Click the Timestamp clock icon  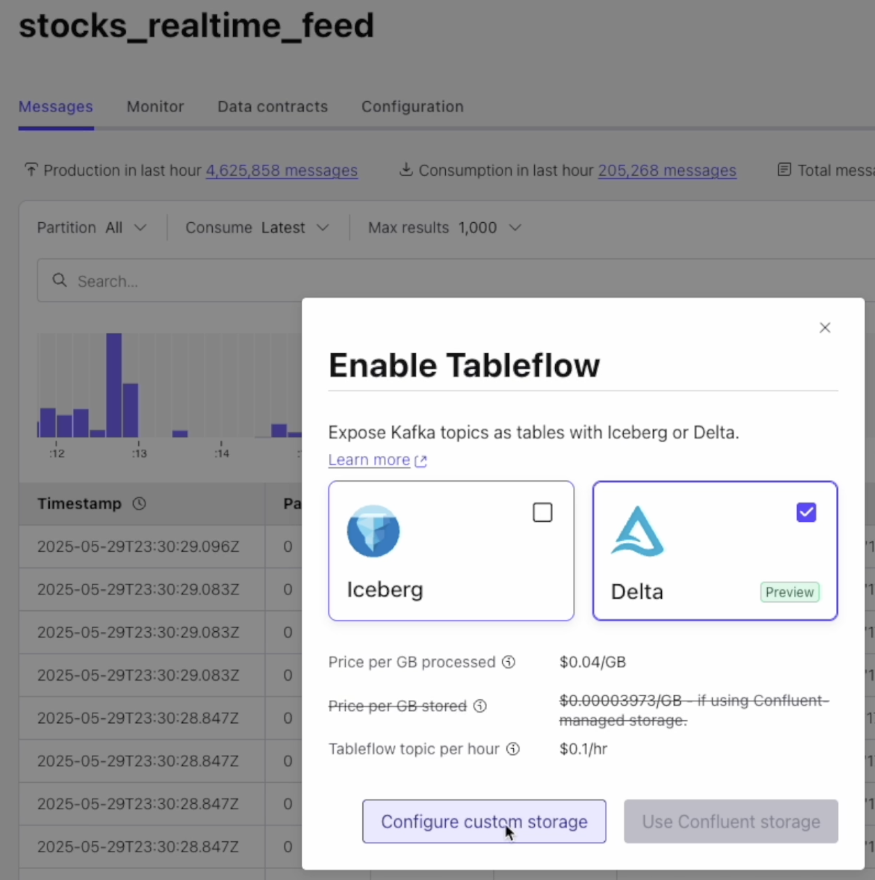click(139, 504)
